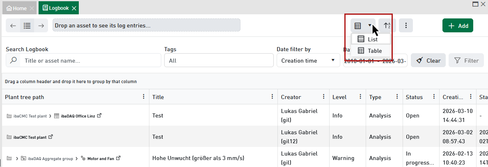This screenshot has height=167, width=488.
Task: Open Plant tree path column menu
Action: [144, 97]
